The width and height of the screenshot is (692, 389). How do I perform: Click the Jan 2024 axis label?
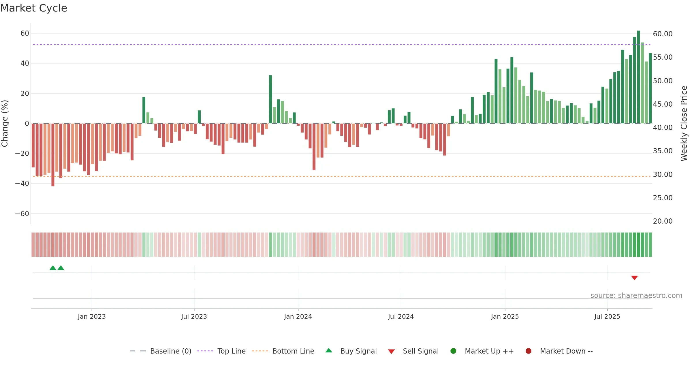click(x=298, y=316)
